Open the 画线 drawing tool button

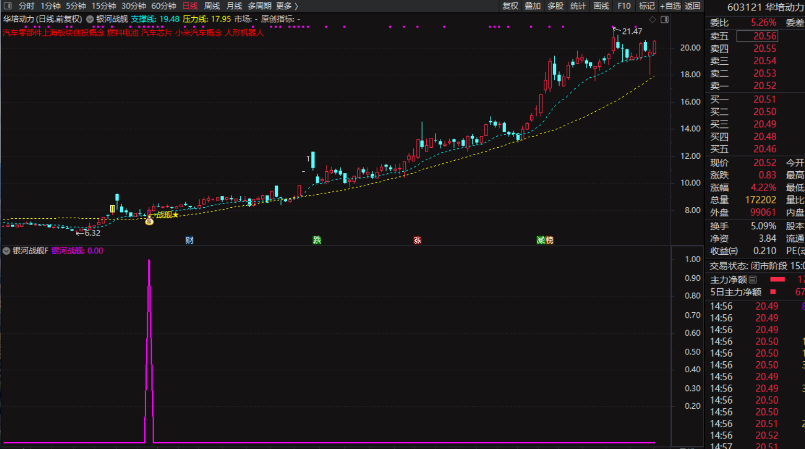point(601,6)
